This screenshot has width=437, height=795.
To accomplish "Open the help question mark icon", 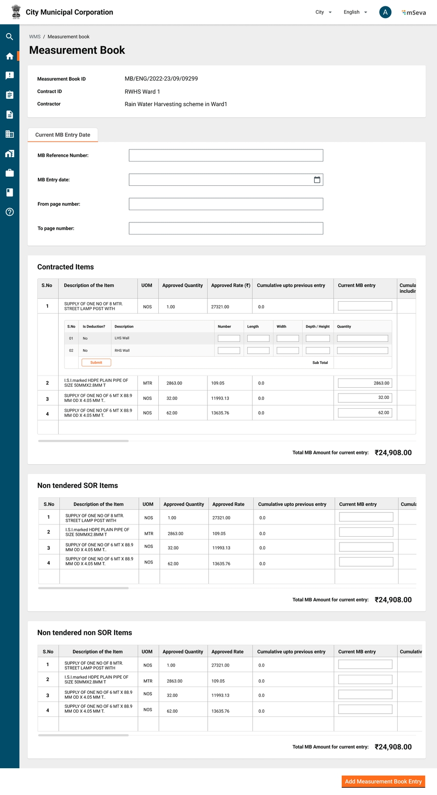I will pos(9,212).
